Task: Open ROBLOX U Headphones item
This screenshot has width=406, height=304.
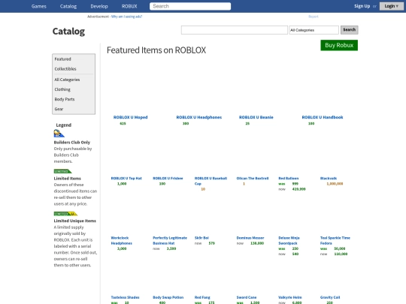Action: point(199,117)
